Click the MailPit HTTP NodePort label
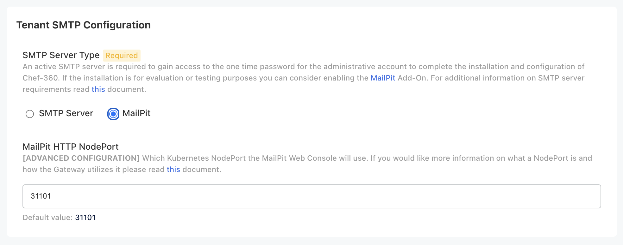 (x=70, y=146)
